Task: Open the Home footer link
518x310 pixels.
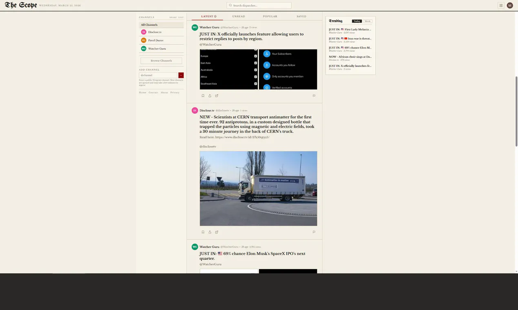Action: (x=142, y=93)
